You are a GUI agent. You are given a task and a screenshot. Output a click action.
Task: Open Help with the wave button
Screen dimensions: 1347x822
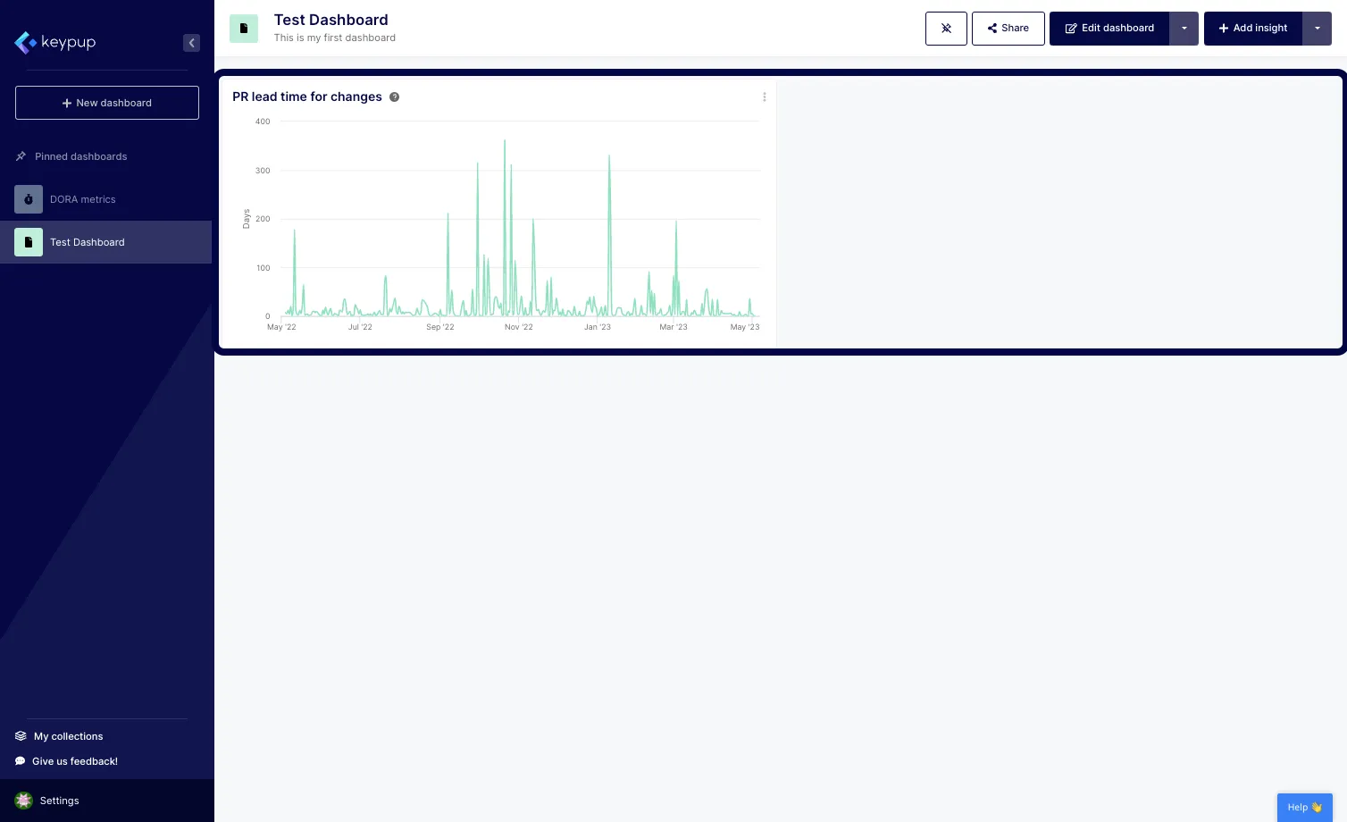(x=1304, y=807)
